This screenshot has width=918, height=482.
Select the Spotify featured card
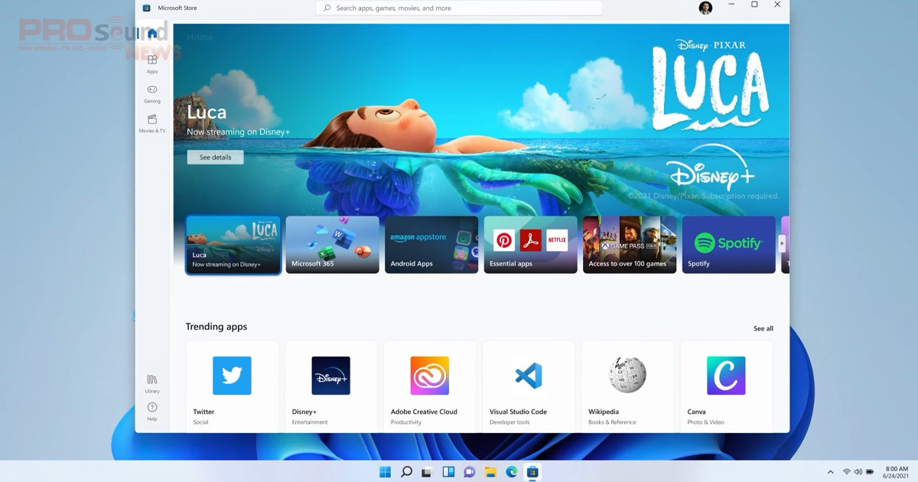[728, 245]
